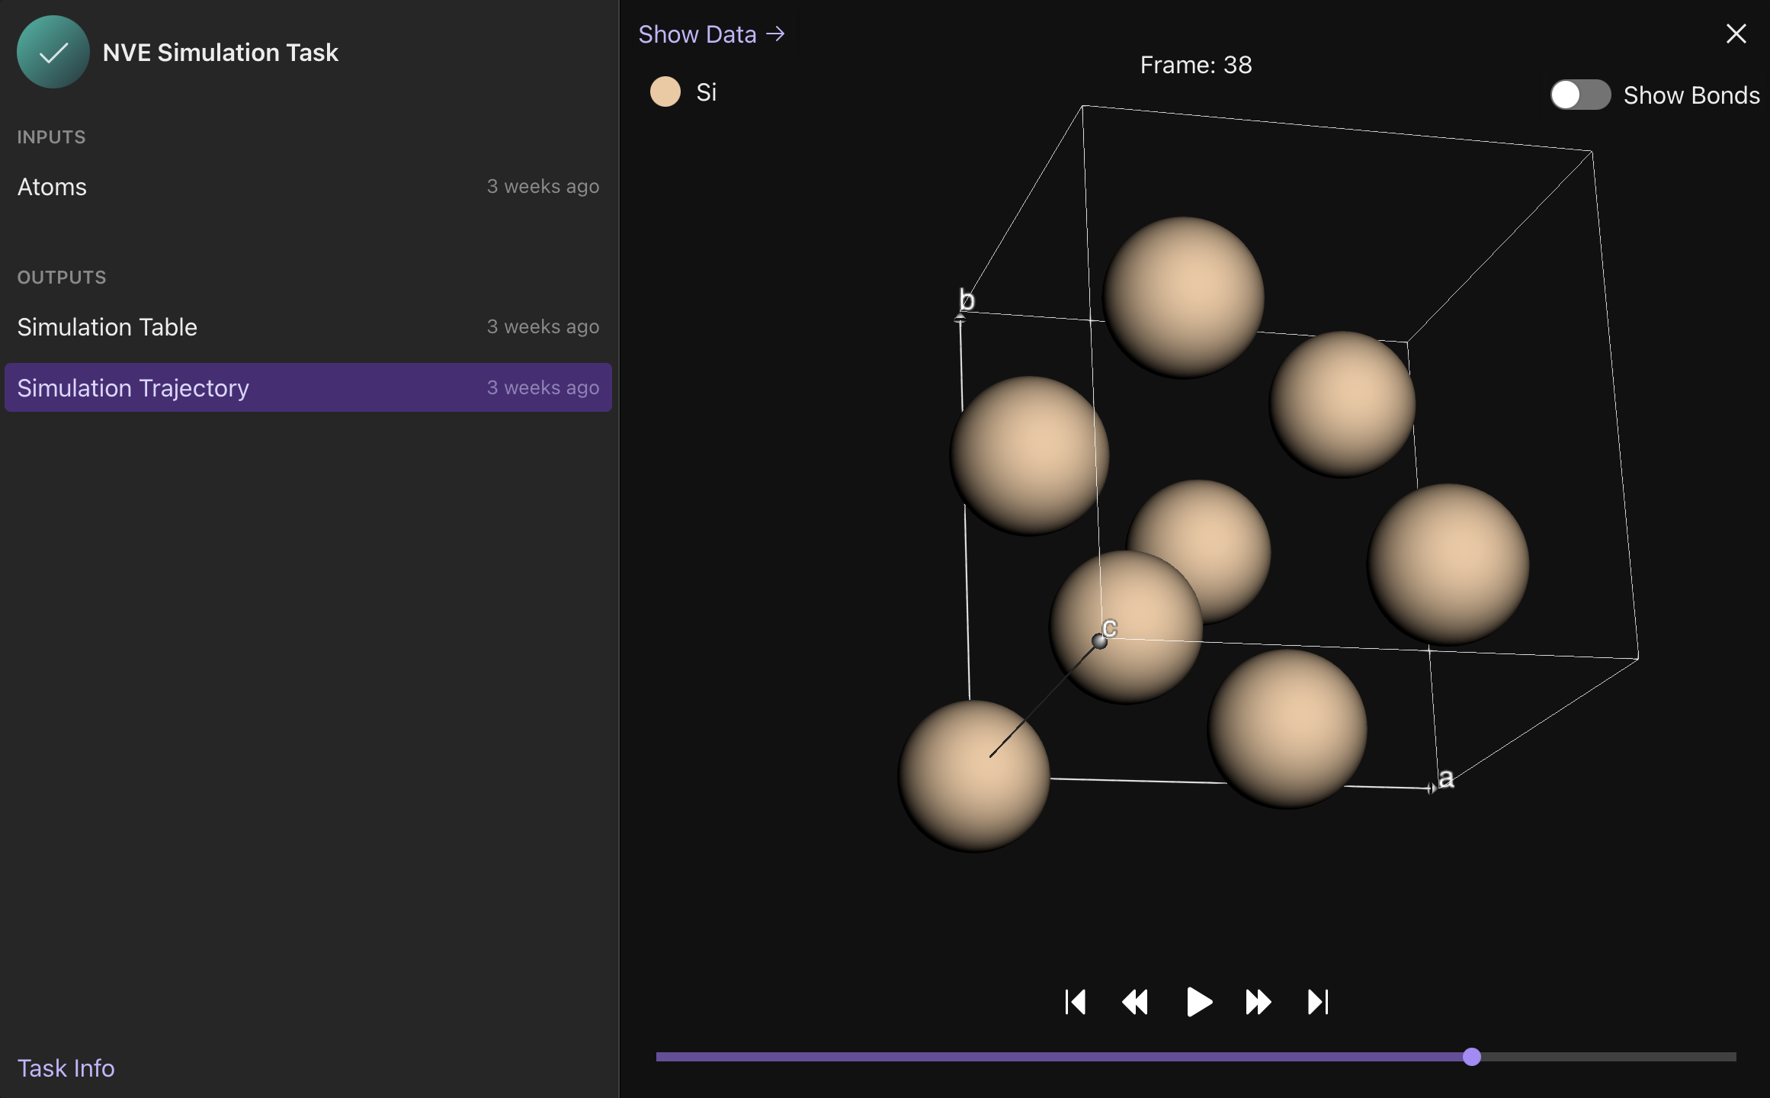The image size is (1770, 1098).
Task: Open the Task Info link
Action: click(66, 1068)
